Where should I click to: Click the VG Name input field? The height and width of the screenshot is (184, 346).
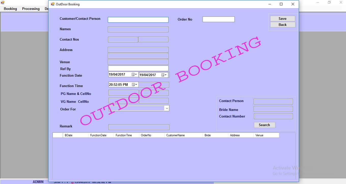(123, 101)
